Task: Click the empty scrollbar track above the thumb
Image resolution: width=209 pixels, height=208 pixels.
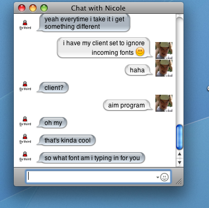Action: [x=179, y=71]
